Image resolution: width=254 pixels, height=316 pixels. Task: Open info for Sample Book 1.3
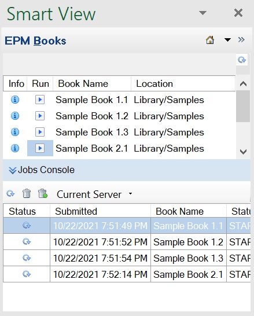point(15,132)
